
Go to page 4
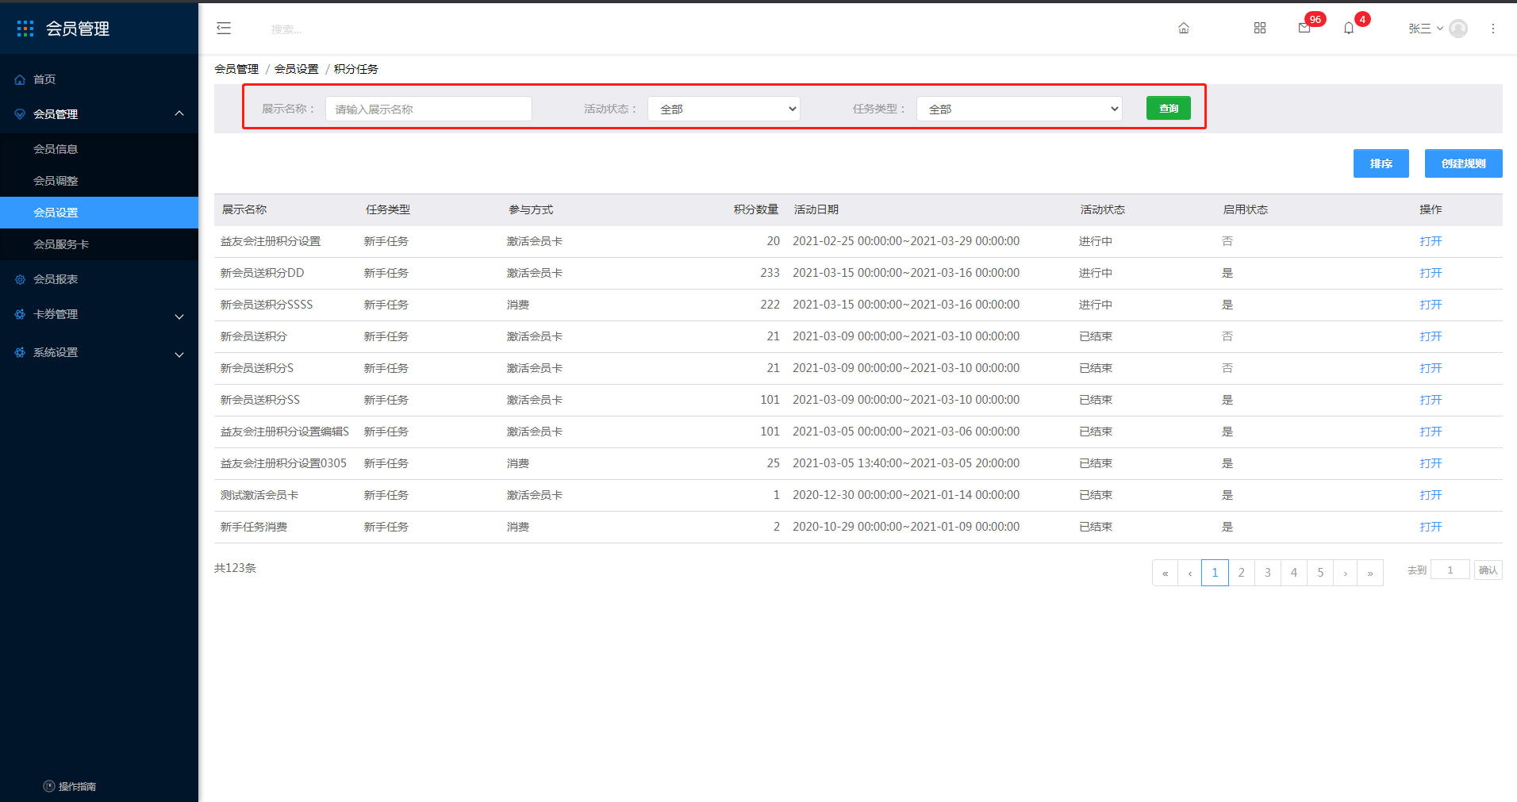pyautogui.click(x=1294, y=573)
